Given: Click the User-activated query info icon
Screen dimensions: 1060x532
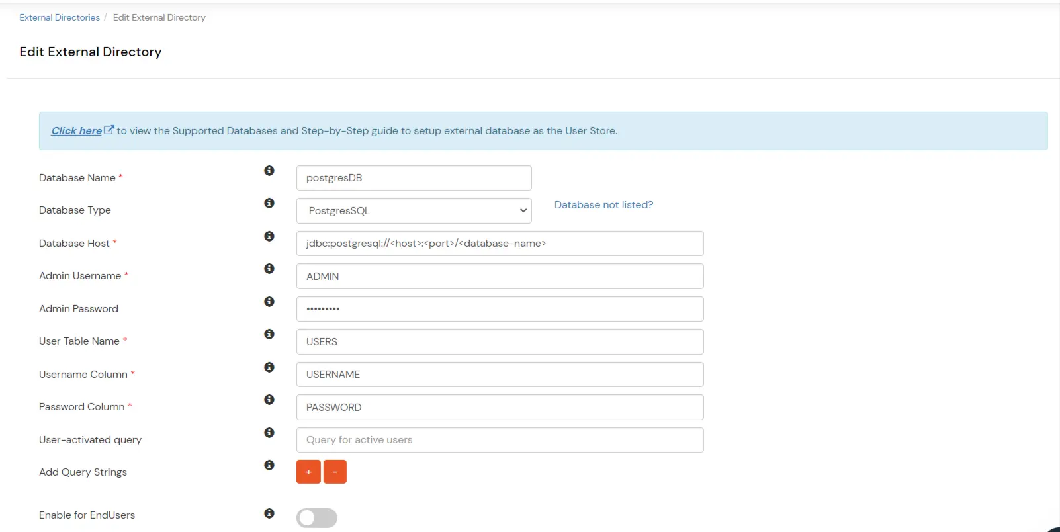Looking at the screenshot, I should coord(269,433).
